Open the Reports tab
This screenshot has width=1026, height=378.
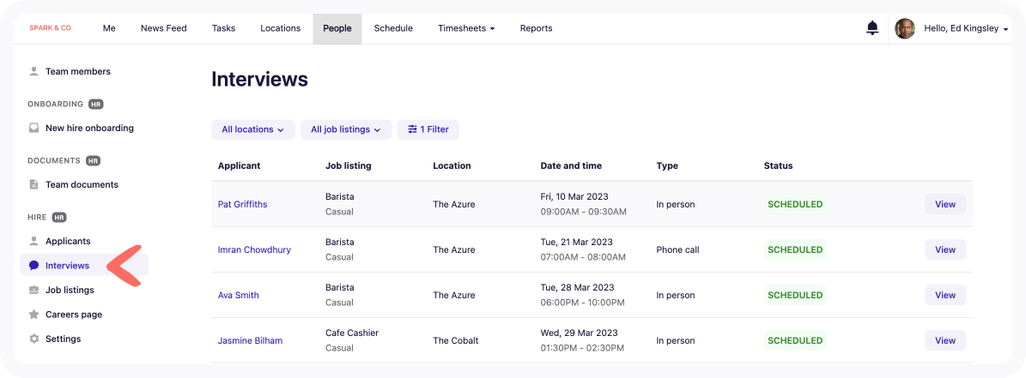(536, 28)
